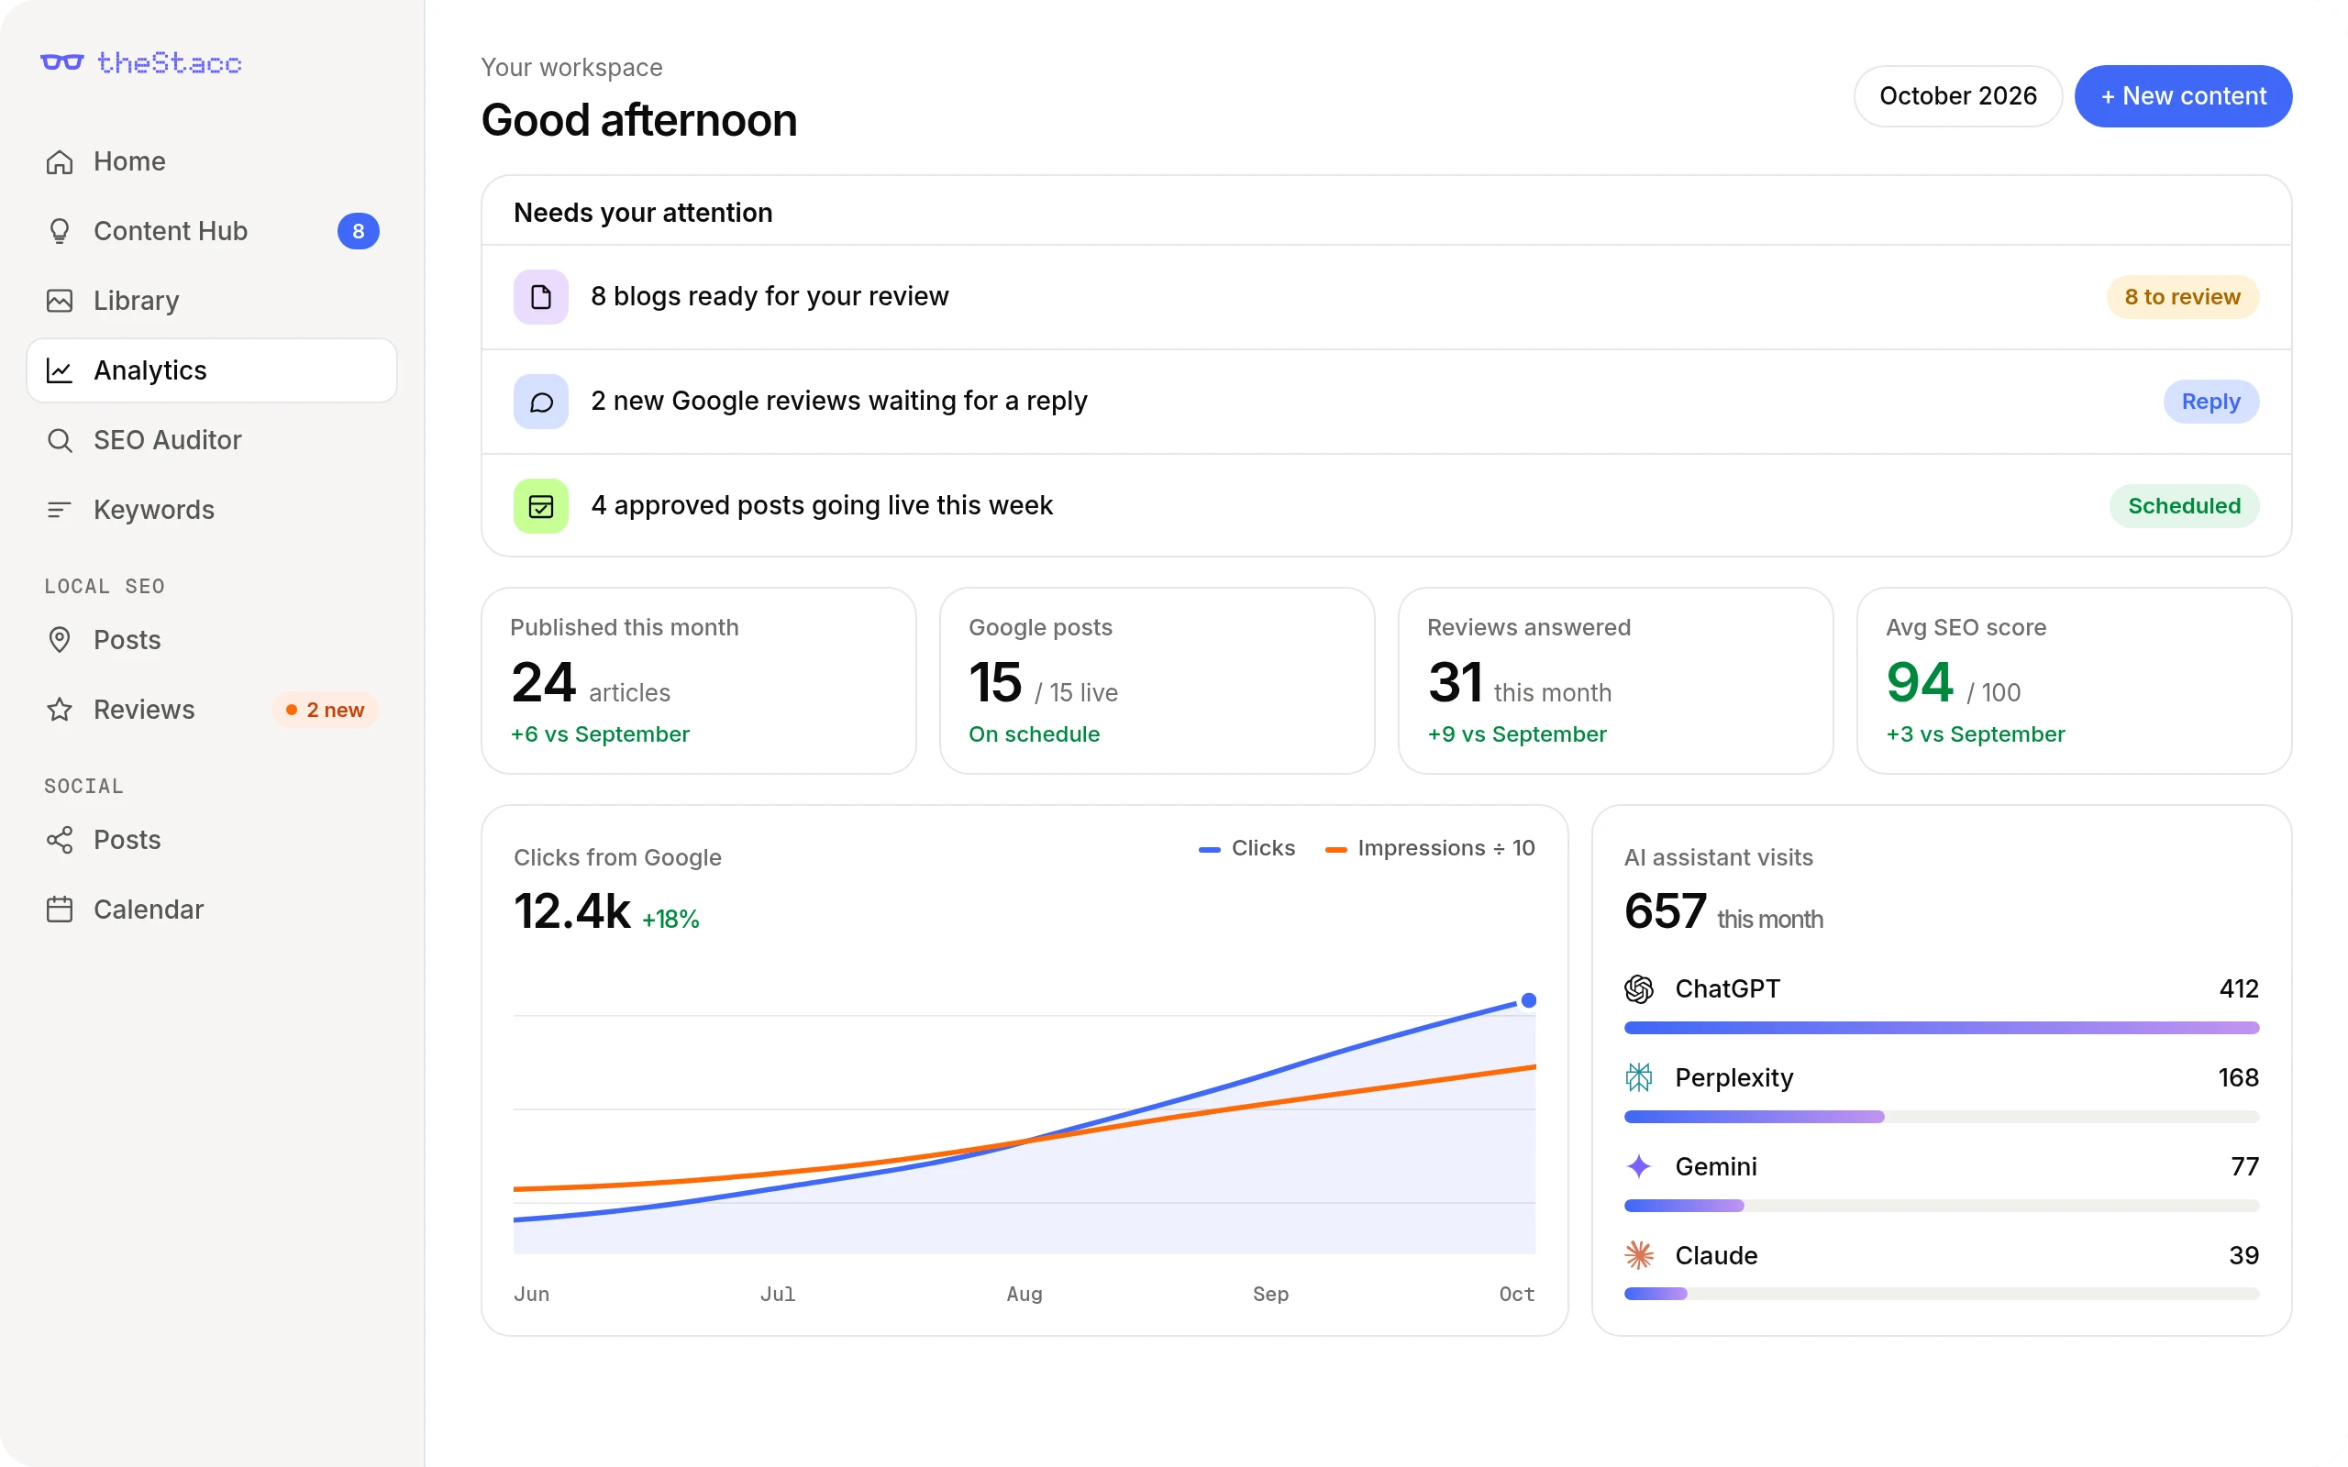Click the Impressions ÷ 10 legend entry
The width and height of the screenshot is (2348, 1467).
coord(1430,848)
